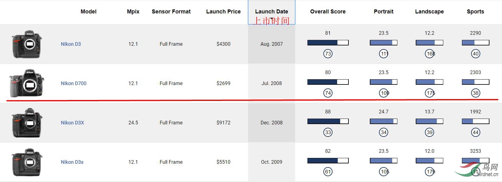Viewport: 502px width, 182px height.
Task: Open the Nikon D3 model link
Action: [71, 44]
